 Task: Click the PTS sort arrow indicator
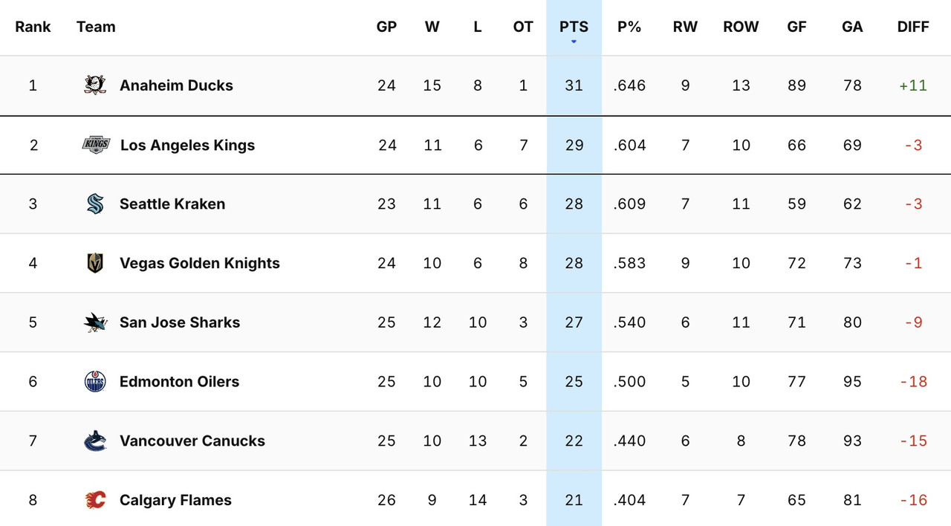pyautogui.click(x=574, y=42)
